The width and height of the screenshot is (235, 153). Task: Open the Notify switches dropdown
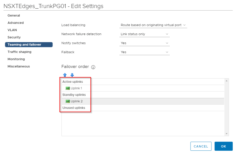pos(144,43)
